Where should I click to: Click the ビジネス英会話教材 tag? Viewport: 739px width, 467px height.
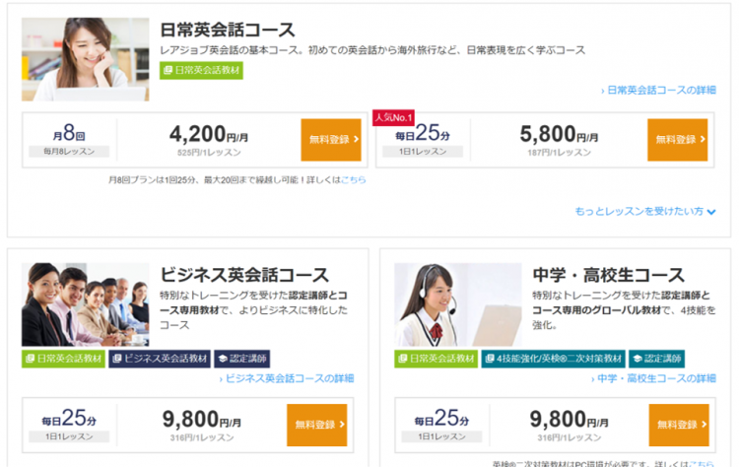160,359
